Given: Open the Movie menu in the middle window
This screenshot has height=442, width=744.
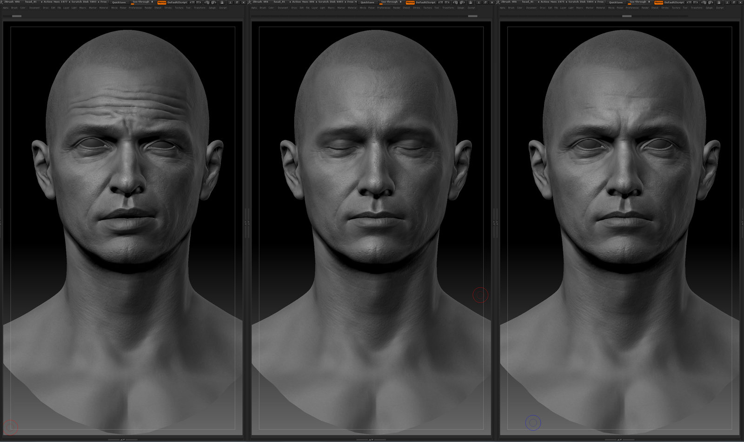Looking at the screenshot, I should (363, 8).
